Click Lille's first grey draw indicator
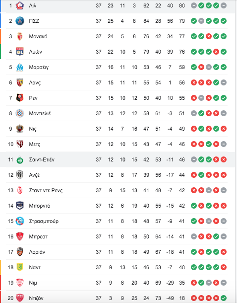The width and height of the screenshot is (237, 303). [194, 5]
